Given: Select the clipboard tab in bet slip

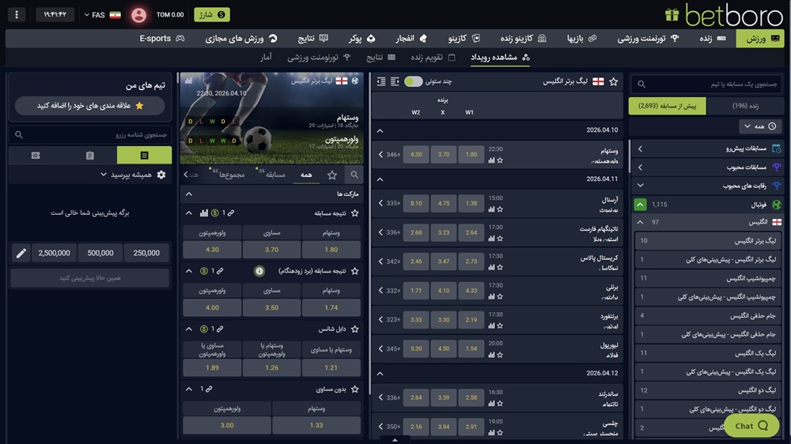Looking at the screenshot, I should (x=90, y=155).
